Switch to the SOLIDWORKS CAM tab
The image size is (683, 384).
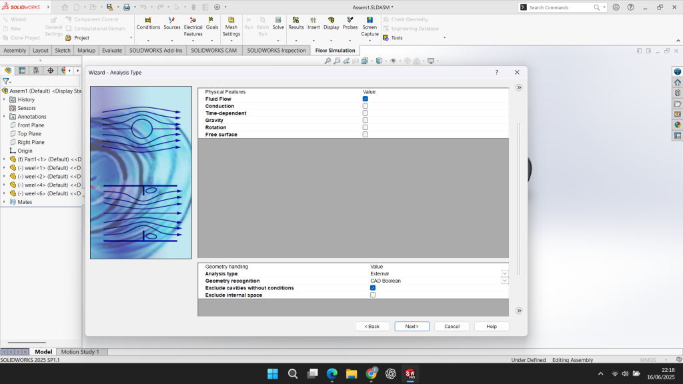tap(213, 51)
